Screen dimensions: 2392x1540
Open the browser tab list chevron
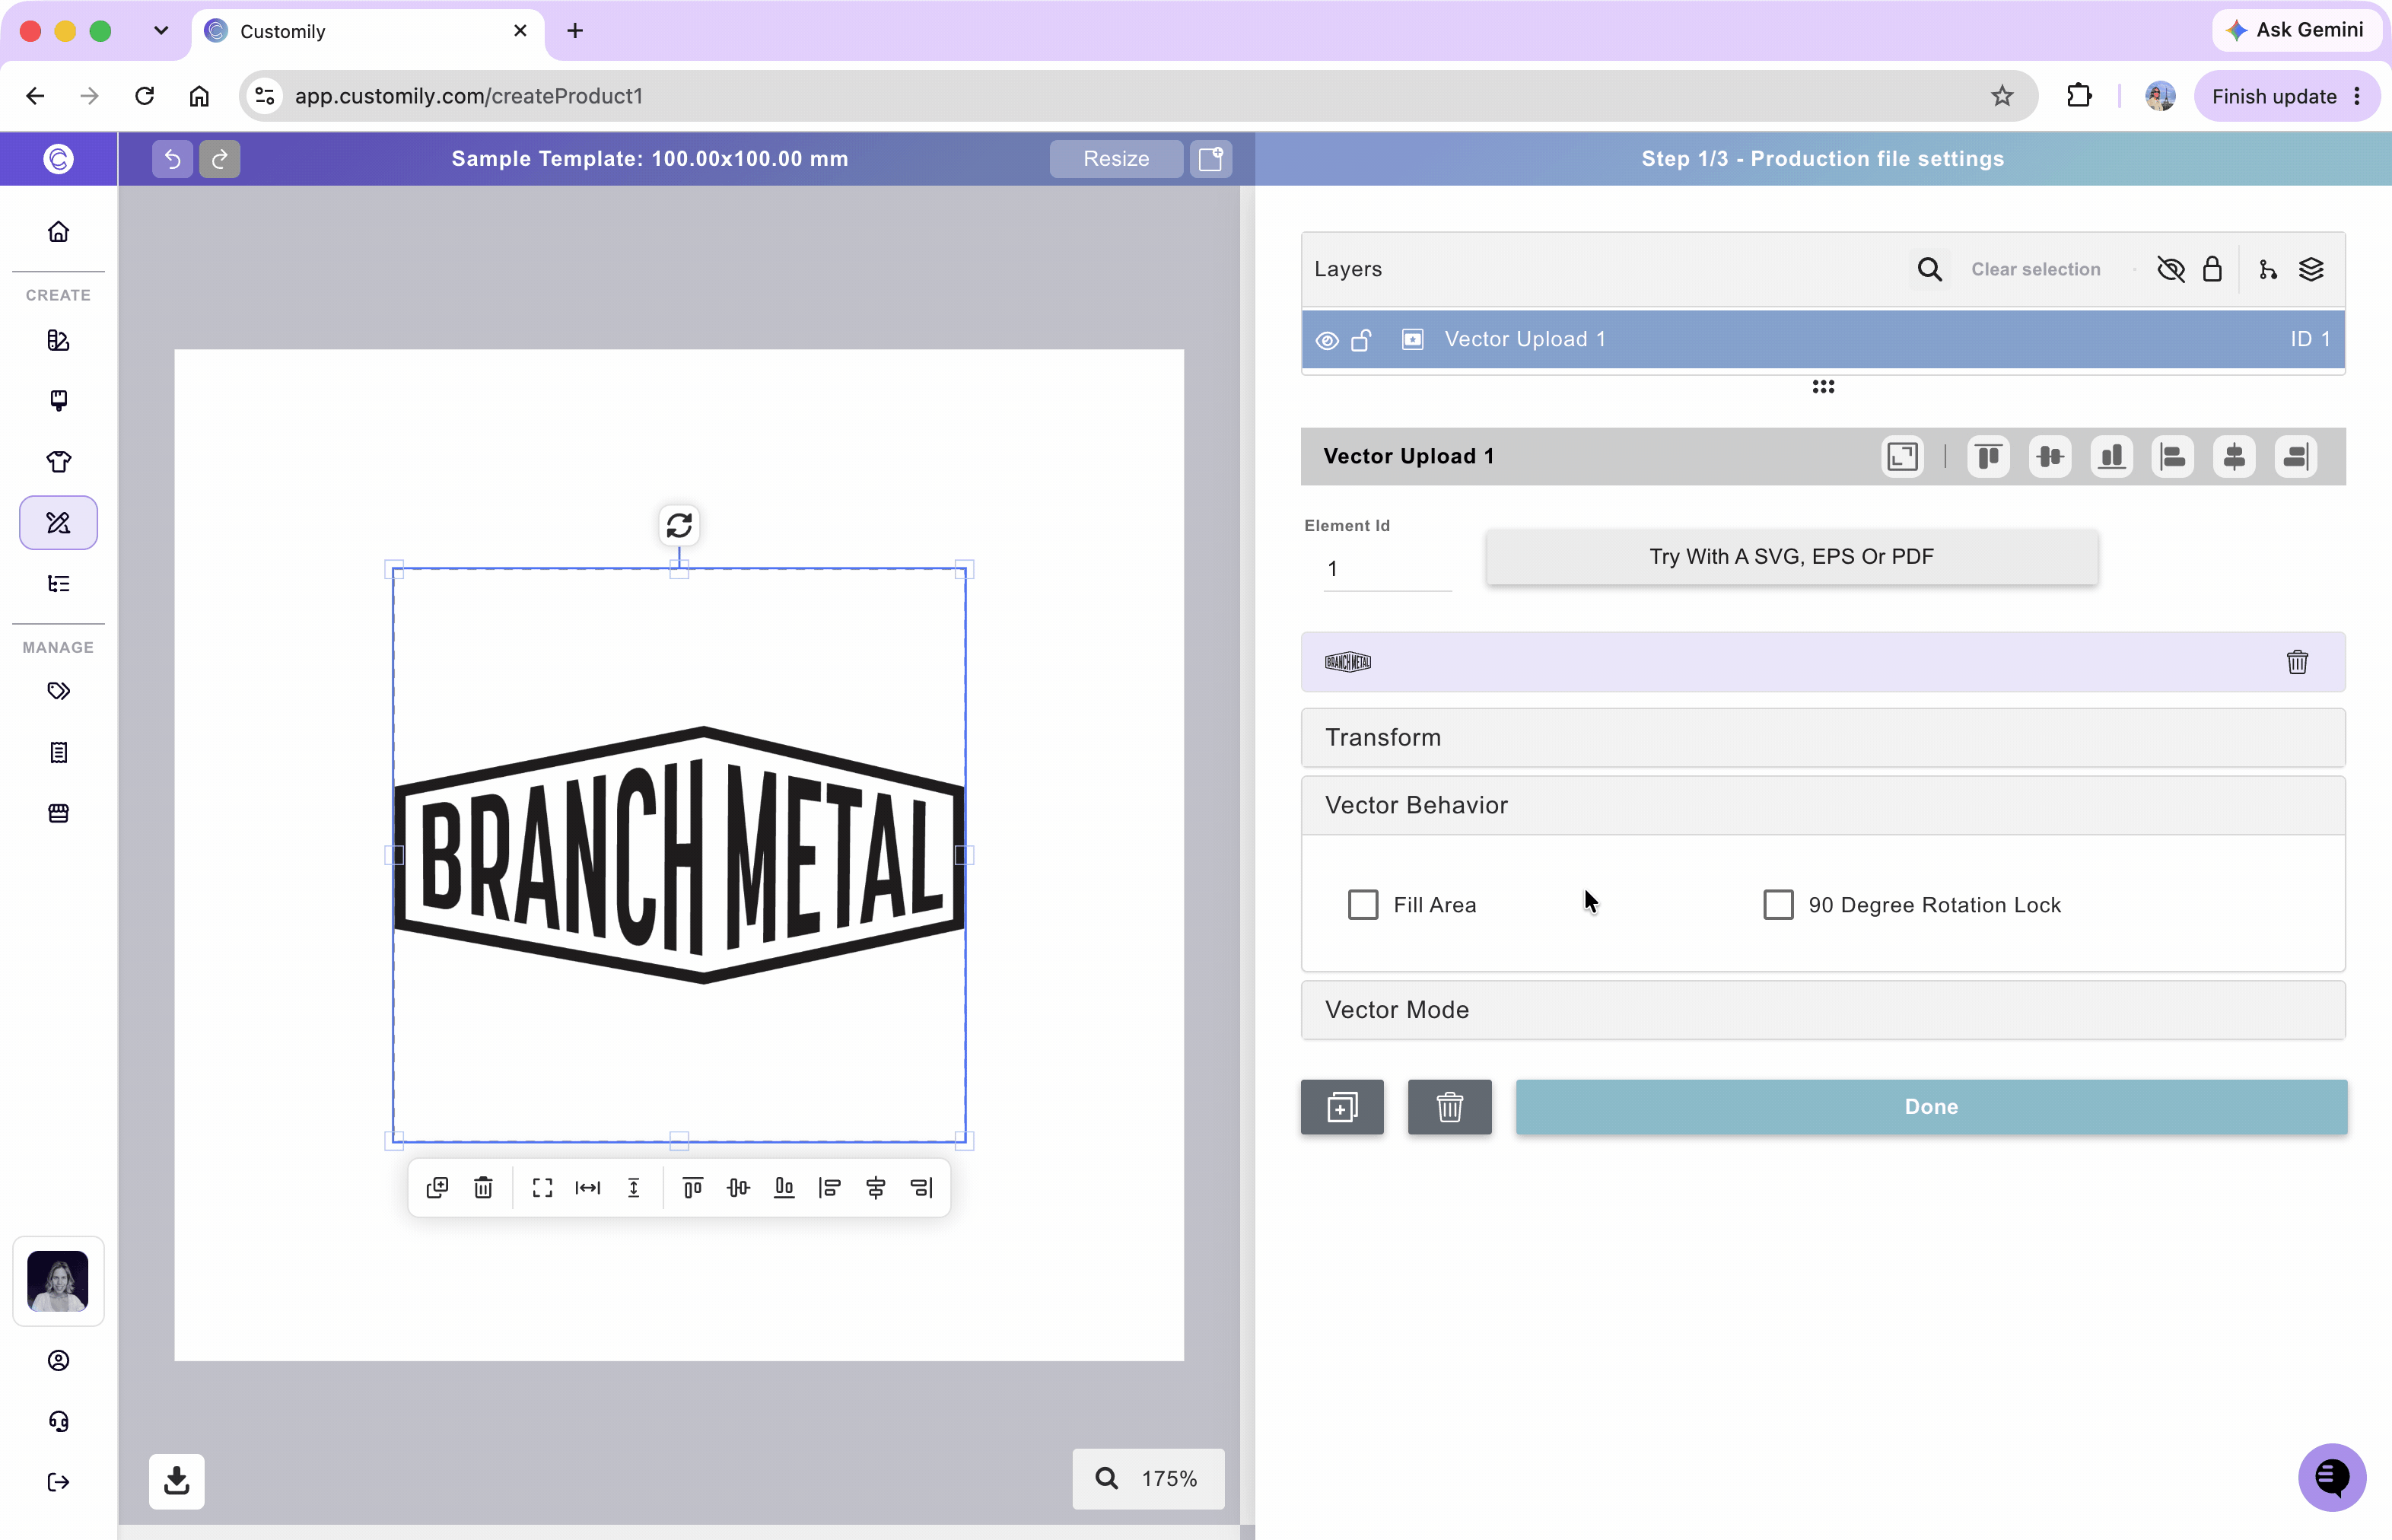point(161,30)
